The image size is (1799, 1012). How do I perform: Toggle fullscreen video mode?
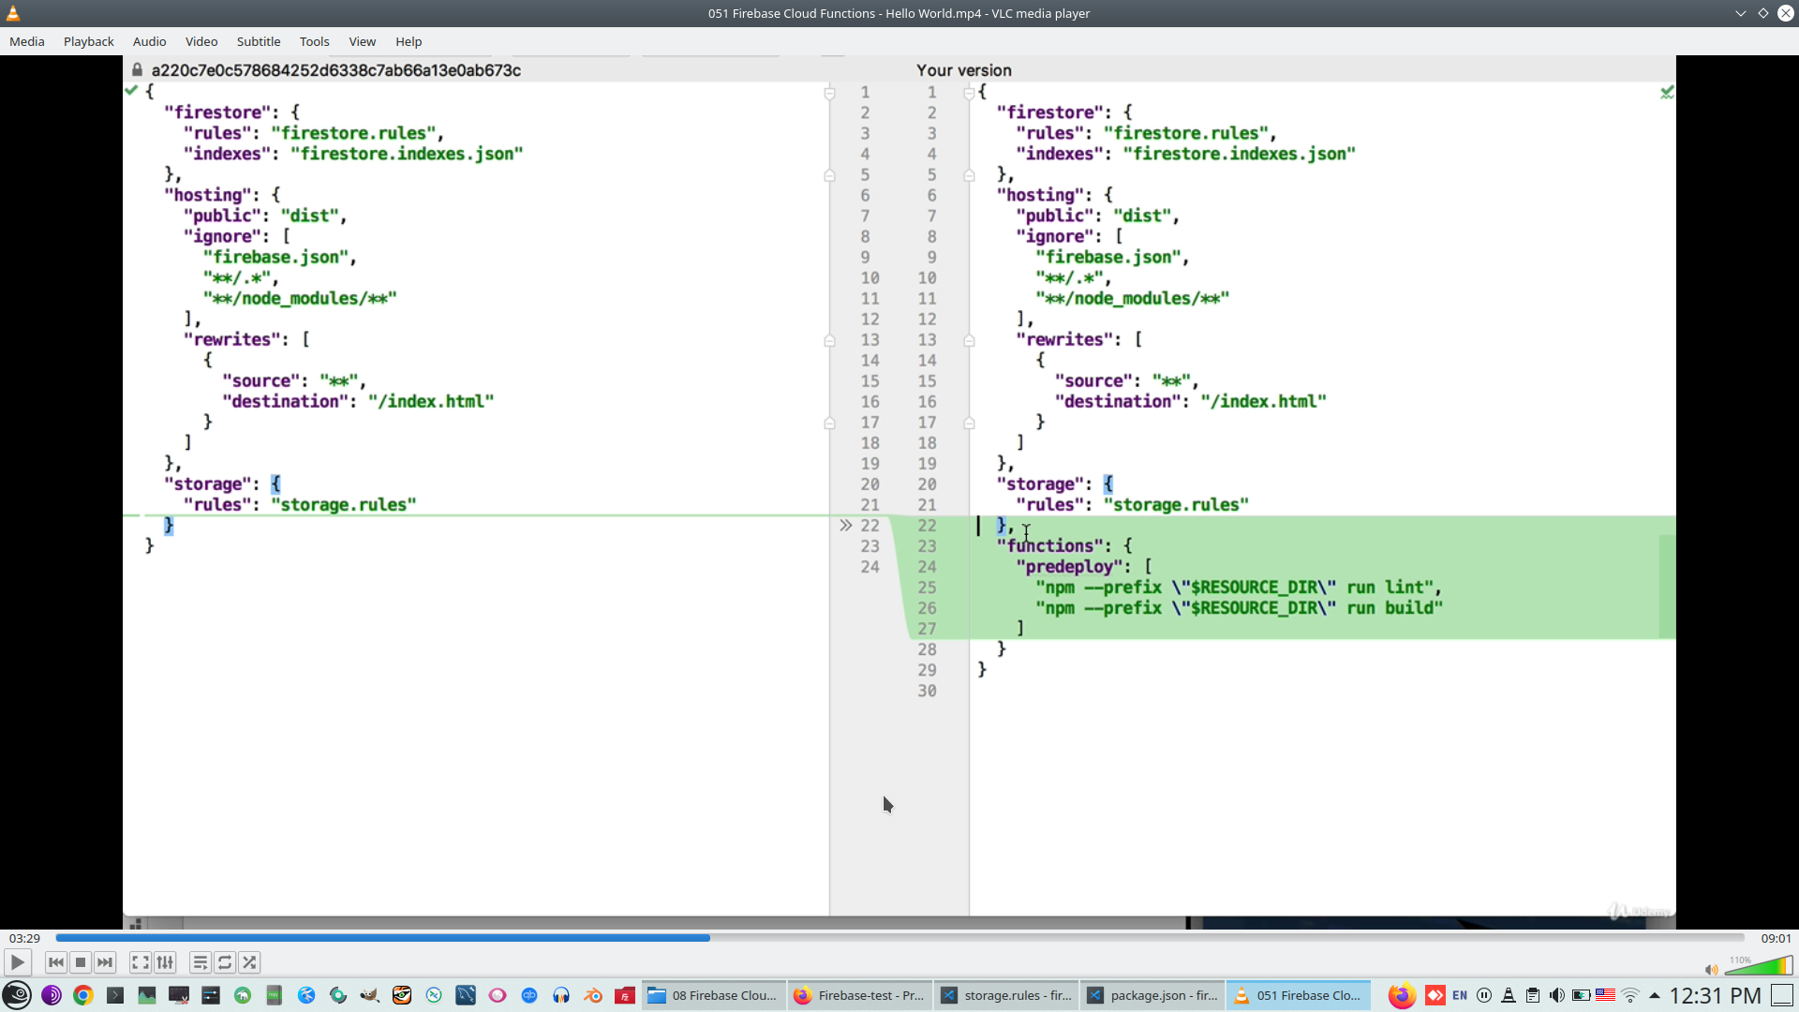[141, 962]
